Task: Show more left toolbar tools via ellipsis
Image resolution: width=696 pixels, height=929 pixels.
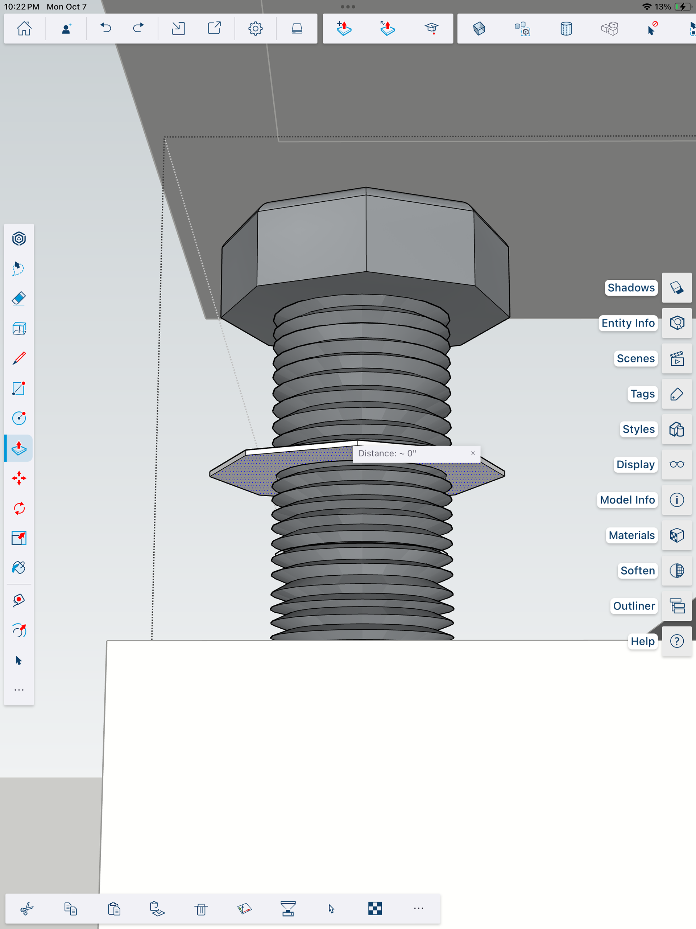Action: point(19,690)
